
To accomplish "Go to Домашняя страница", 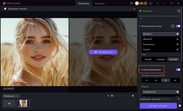I will pyautogui.click(x=17, y=9).
